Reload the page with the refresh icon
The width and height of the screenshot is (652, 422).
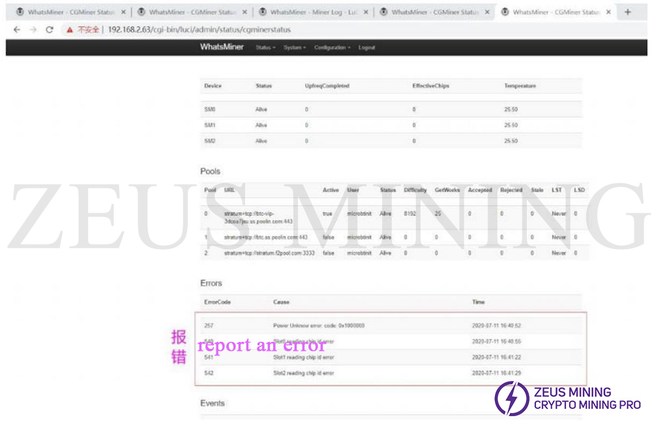pos(50,29)
